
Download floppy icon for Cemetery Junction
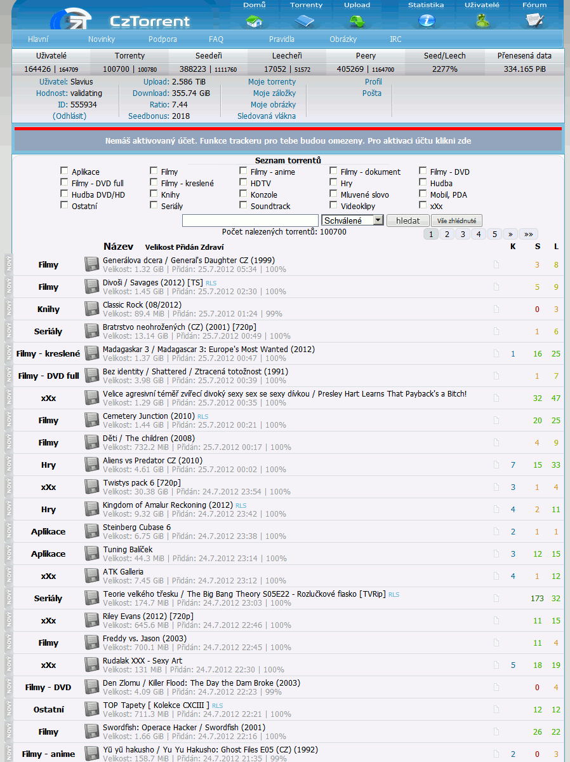click(92, 420)
